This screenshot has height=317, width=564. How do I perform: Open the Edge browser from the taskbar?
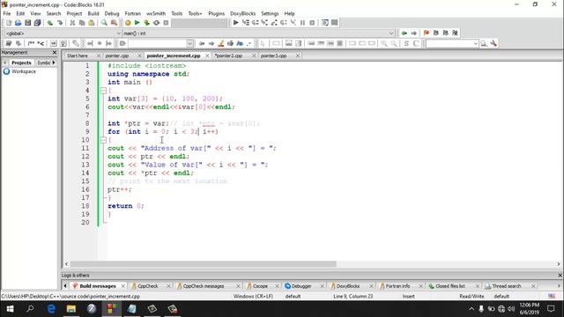pos(51,309)
